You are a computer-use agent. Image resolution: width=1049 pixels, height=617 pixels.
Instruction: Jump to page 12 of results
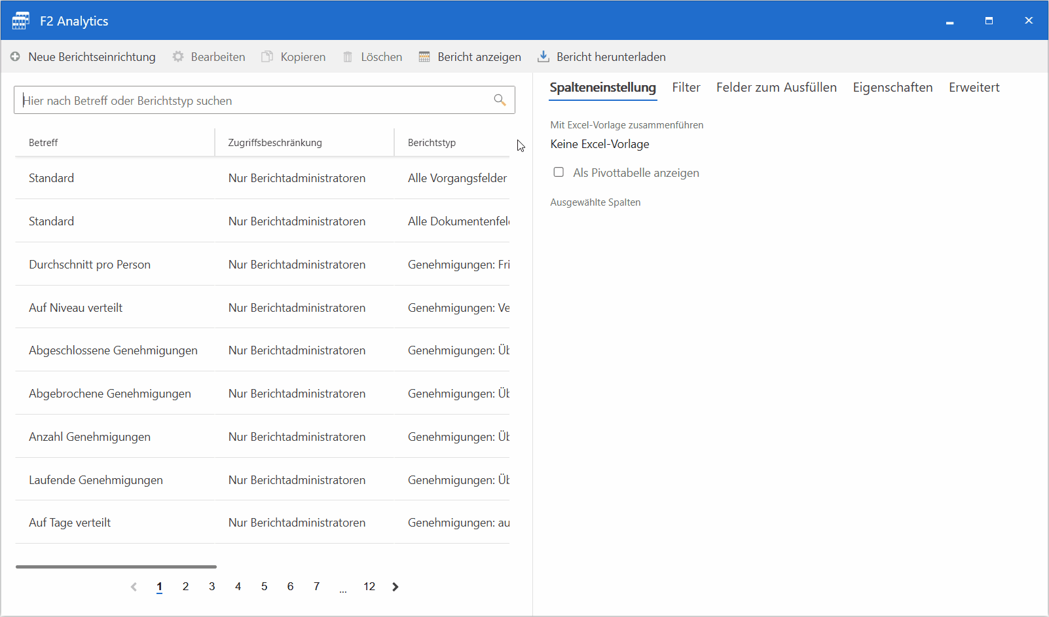pos(369,587)
